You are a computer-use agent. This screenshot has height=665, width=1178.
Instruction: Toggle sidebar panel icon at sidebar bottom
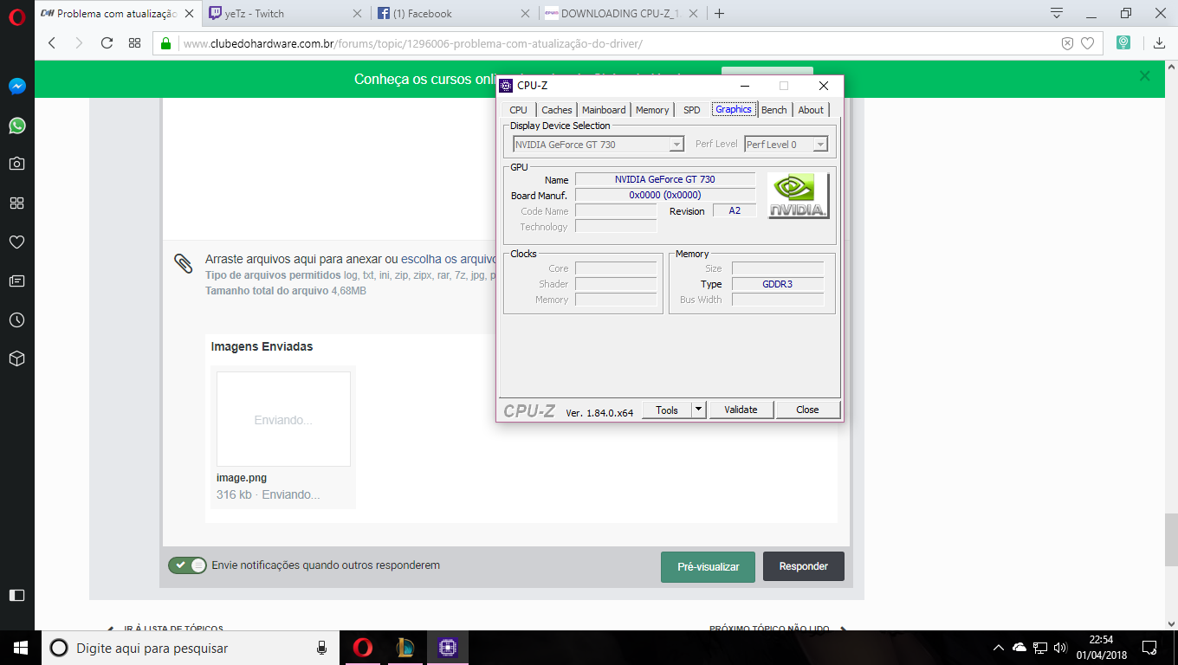coord(17,595)
